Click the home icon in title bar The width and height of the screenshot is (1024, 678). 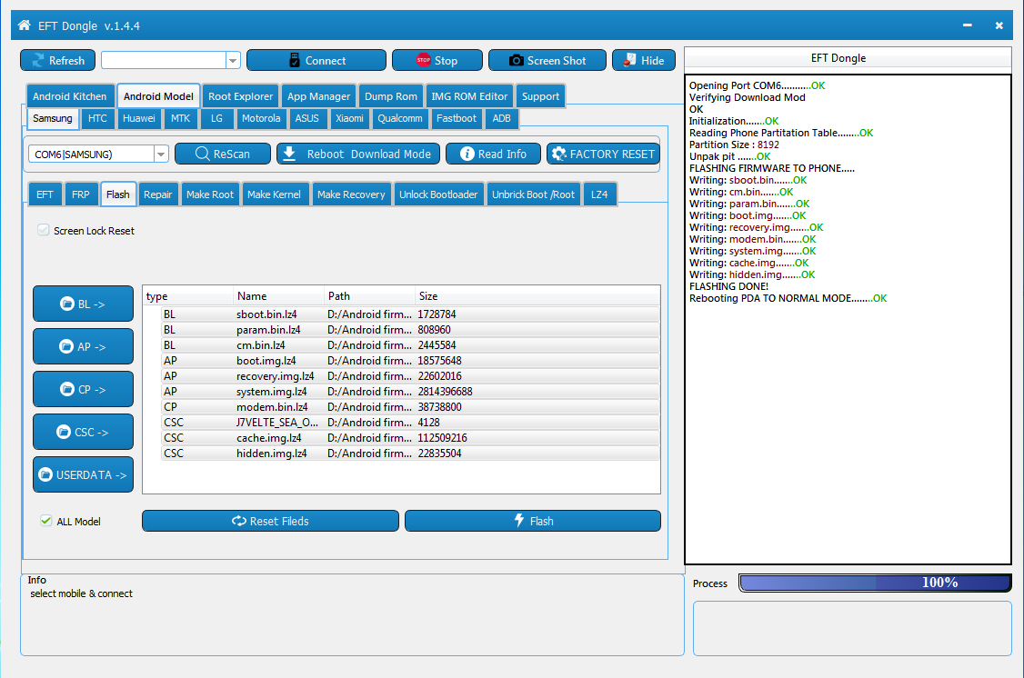pos(25,25)
